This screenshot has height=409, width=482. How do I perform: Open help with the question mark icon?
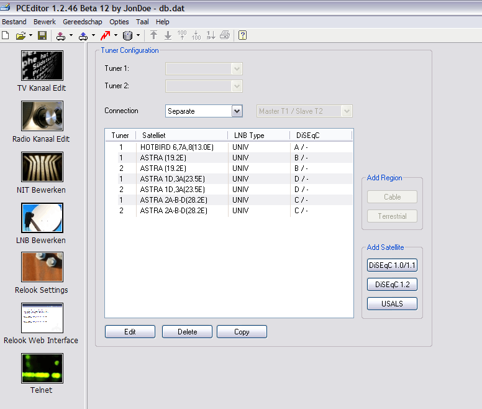click(x=242, y=35)
